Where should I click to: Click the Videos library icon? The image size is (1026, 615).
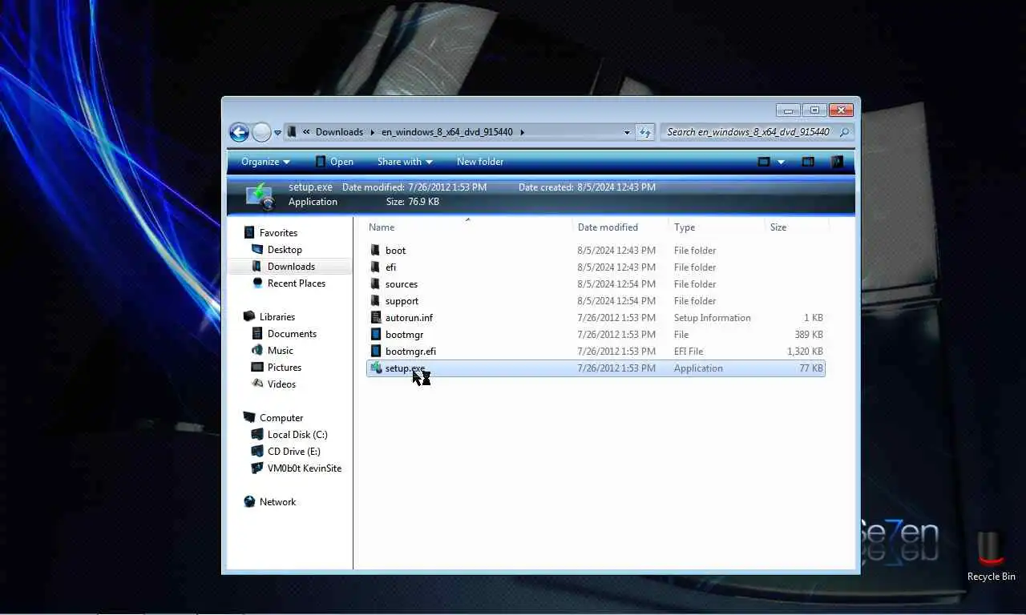[x=257, y=384]
